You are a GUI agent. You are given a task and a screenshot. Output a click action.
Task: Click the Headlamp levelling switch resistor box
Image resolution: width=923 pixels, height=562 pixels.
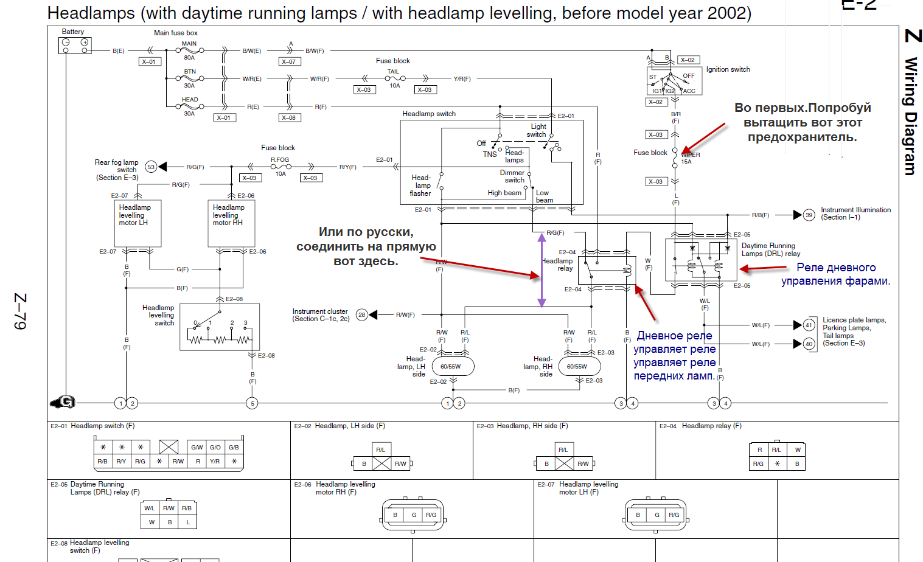click(220, 327)
